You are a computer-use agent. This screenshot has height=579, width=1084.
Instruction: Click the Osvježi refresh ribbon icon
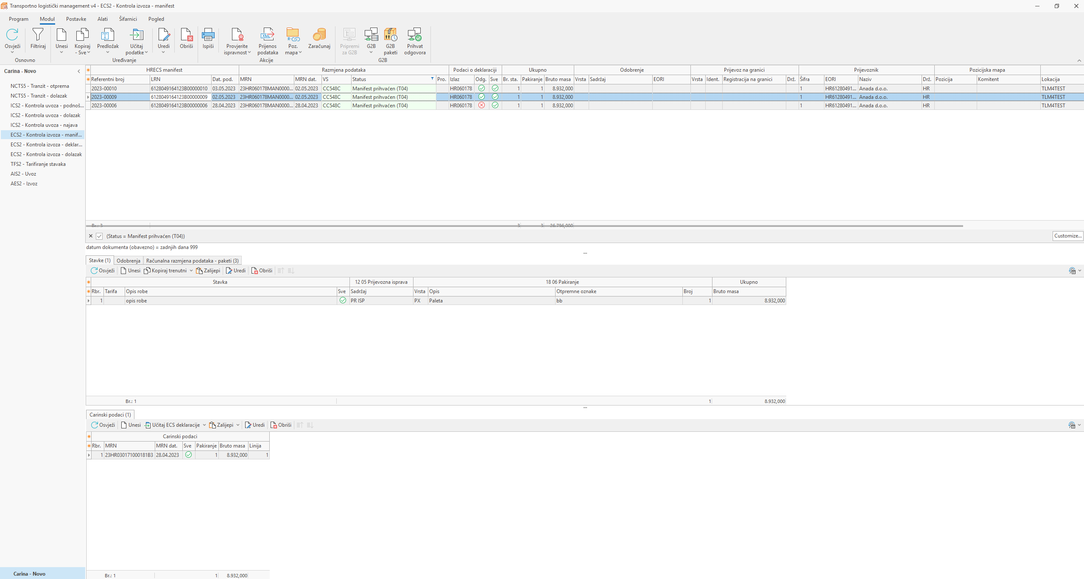pyautogui.click(x=12, y=35)
